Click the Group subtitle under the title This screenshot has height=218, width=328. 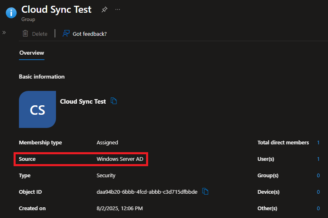pyautogui.click(x=28, y=19)
